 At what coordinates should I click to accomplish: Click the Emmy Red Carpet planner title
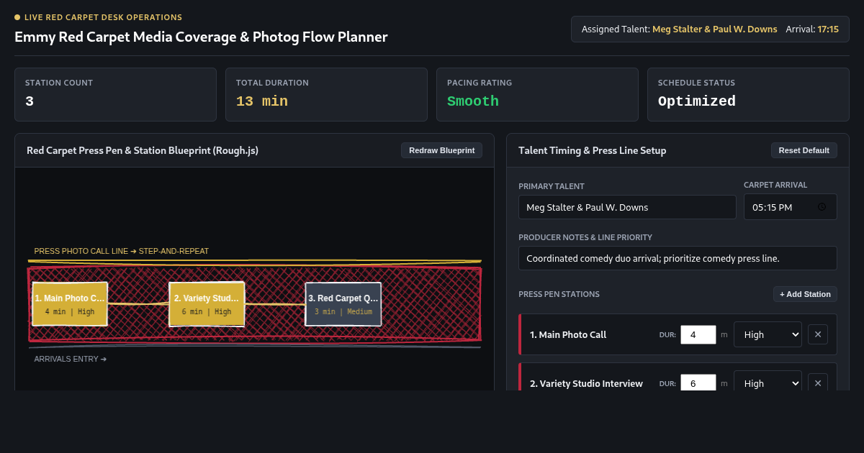coord(201,37)
